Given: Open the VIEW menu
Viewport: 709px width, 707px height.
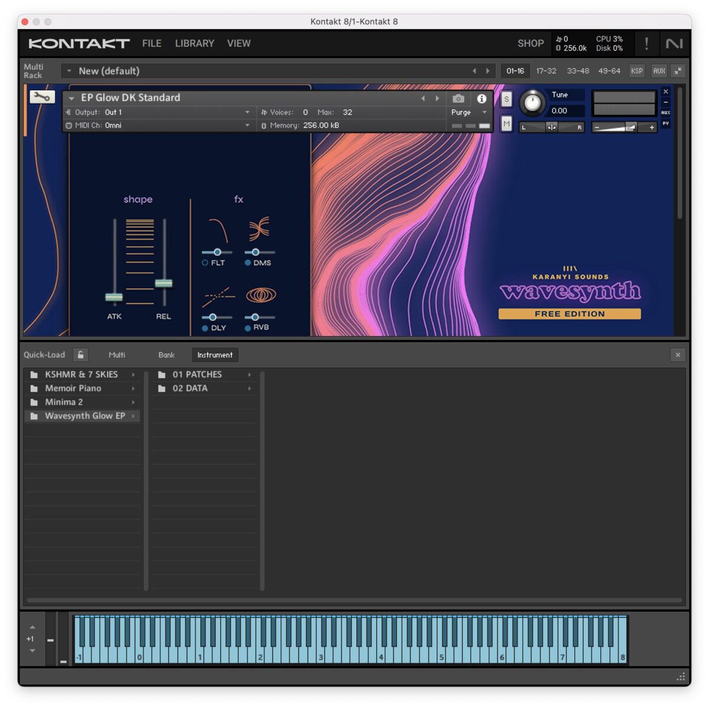Looking at the screenshot, I should tap(239, 44).
